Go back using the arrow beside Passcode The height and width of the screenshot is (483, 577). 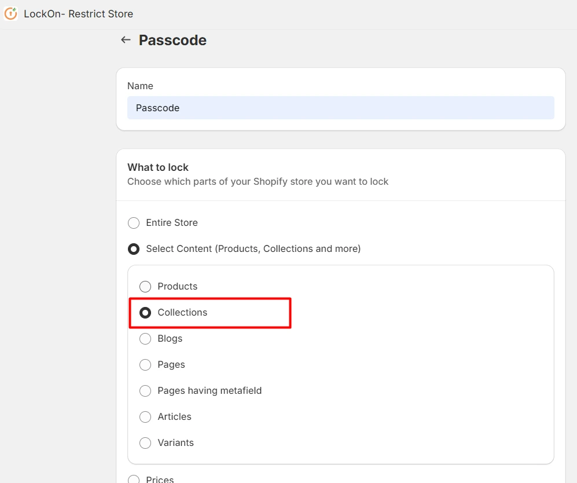tap(126, 40)
